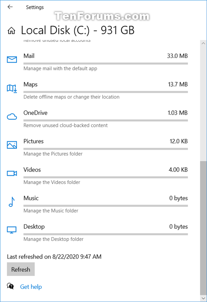Image resolution: width=207 pixels, height=302 pixels.
Task: Click the 12.0 KB Pictures size
Action: pos(178,141)
